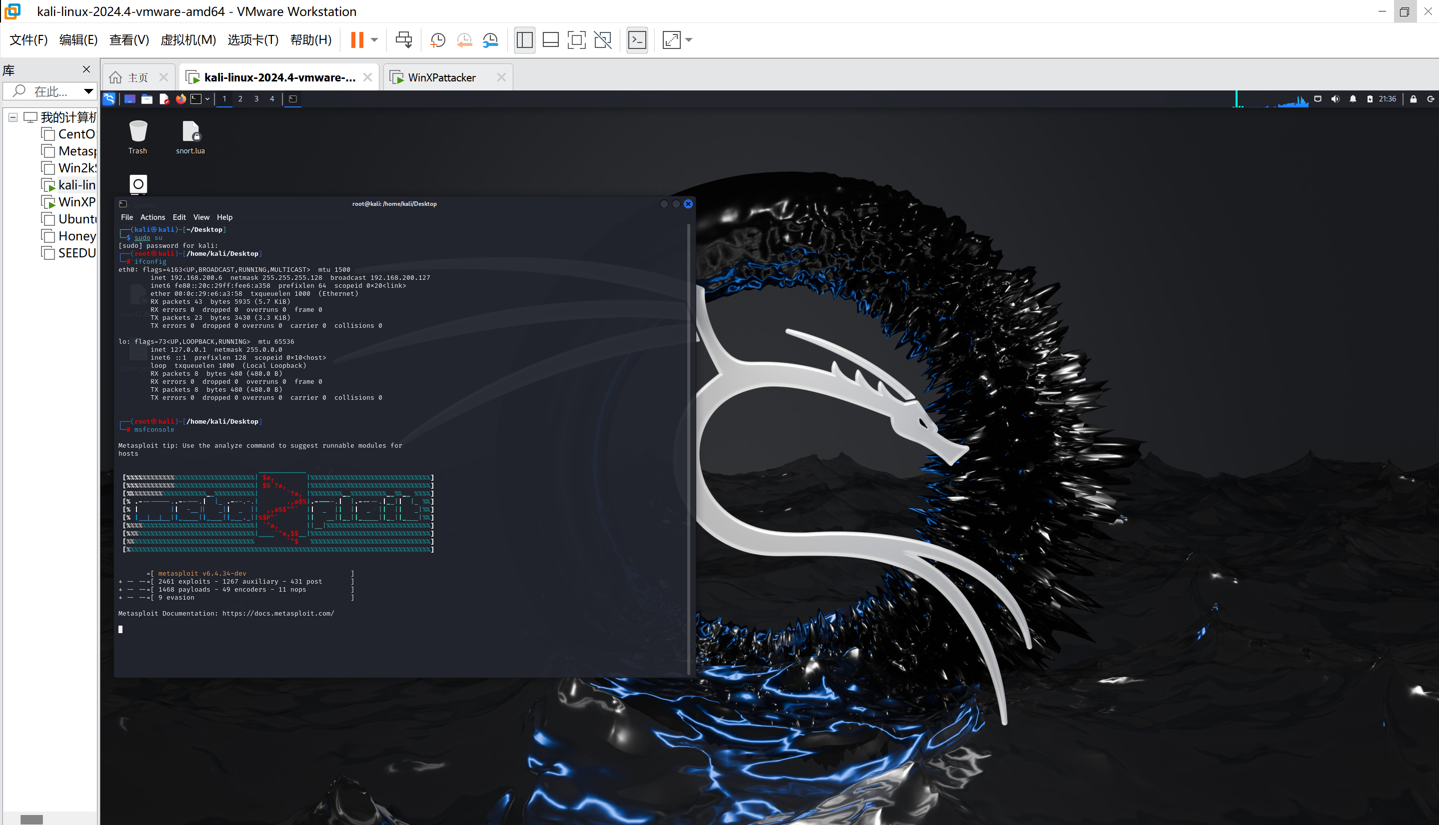Viewport: 1439px width, 825px height.
Task: Click Send Ctrl+Alt+Del toolbar icon
Action: pyautogui.click(x=403, y=39)
